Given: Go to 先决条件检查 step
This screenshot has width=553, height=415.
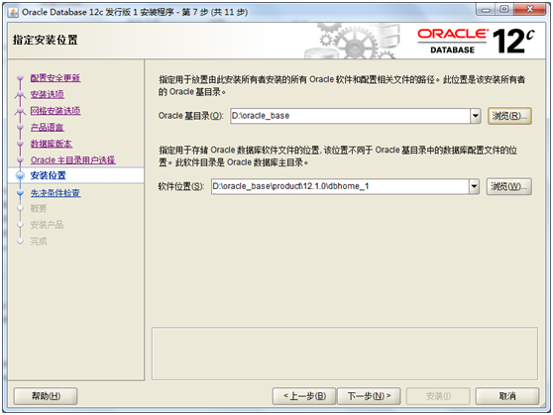Looking at the screenshot, I should coord(55,193).
